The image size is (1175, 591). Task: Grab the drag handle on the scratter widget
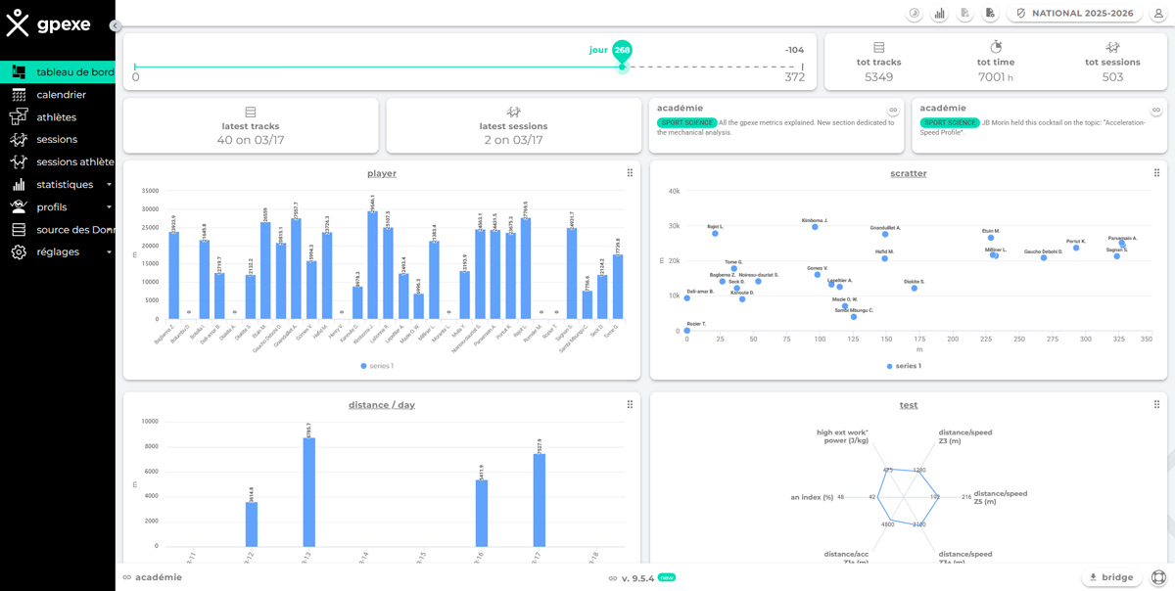click(x=1155, y=173)
